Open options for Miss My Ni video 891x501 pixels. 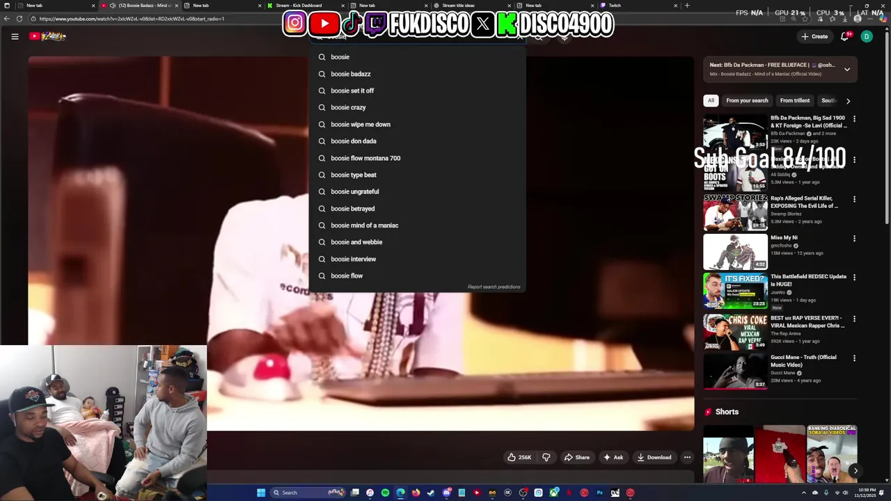tap(854, 239)
